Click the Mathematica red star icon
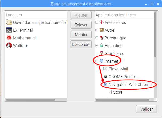 (9, 38)
